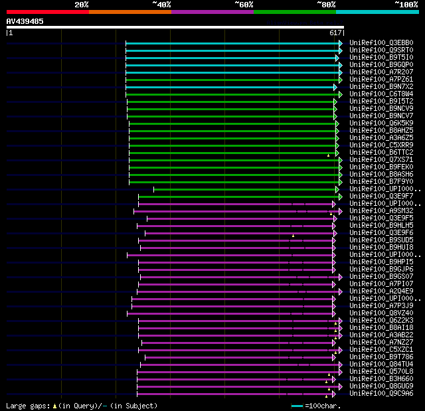Click the '617' query end position label
425x411 pixels.
point(335,33)
